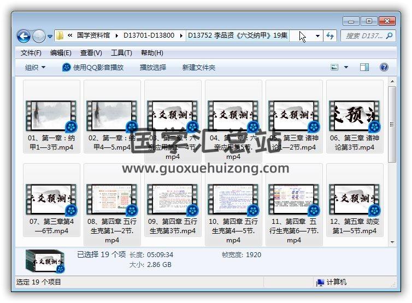Image resolution: width=412 pixels, height=303 pixels.
Task: Toggle the preview pane icon
Action: [x=364, y=67]
